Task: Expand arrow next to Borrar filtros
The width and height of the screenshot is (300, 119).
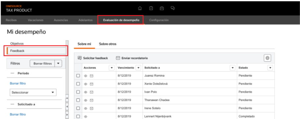Action: [58, 64]
